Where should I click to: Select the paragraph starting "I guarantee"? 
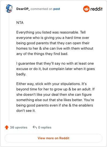[x=56, y=69]
